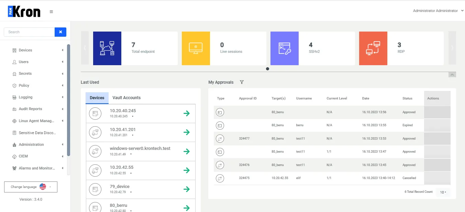Go to previous stats carousel slide
Screen dimensions: 465x212
point(85,48)
